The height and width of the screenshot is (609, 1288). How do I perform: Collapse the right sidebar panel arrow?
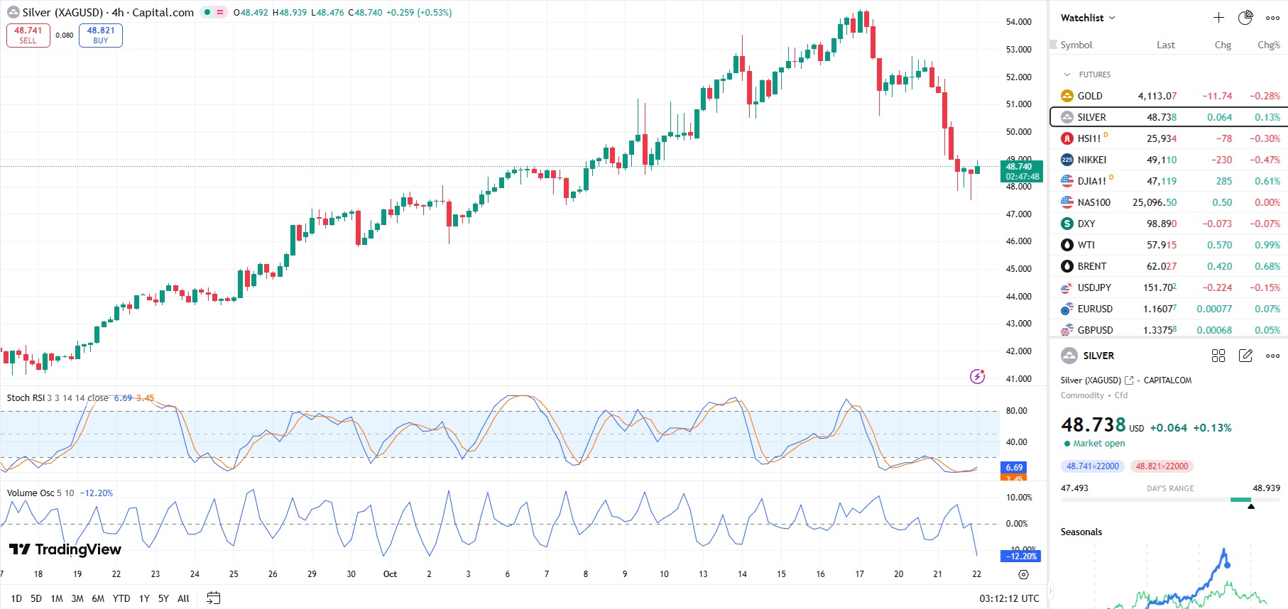point(1050,590)
